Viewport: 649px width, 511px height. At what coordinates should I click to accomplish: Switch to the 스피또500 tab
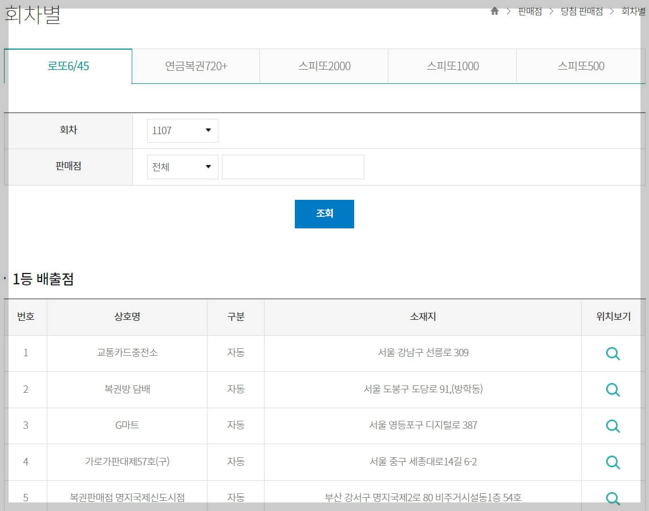coord(579,66)
